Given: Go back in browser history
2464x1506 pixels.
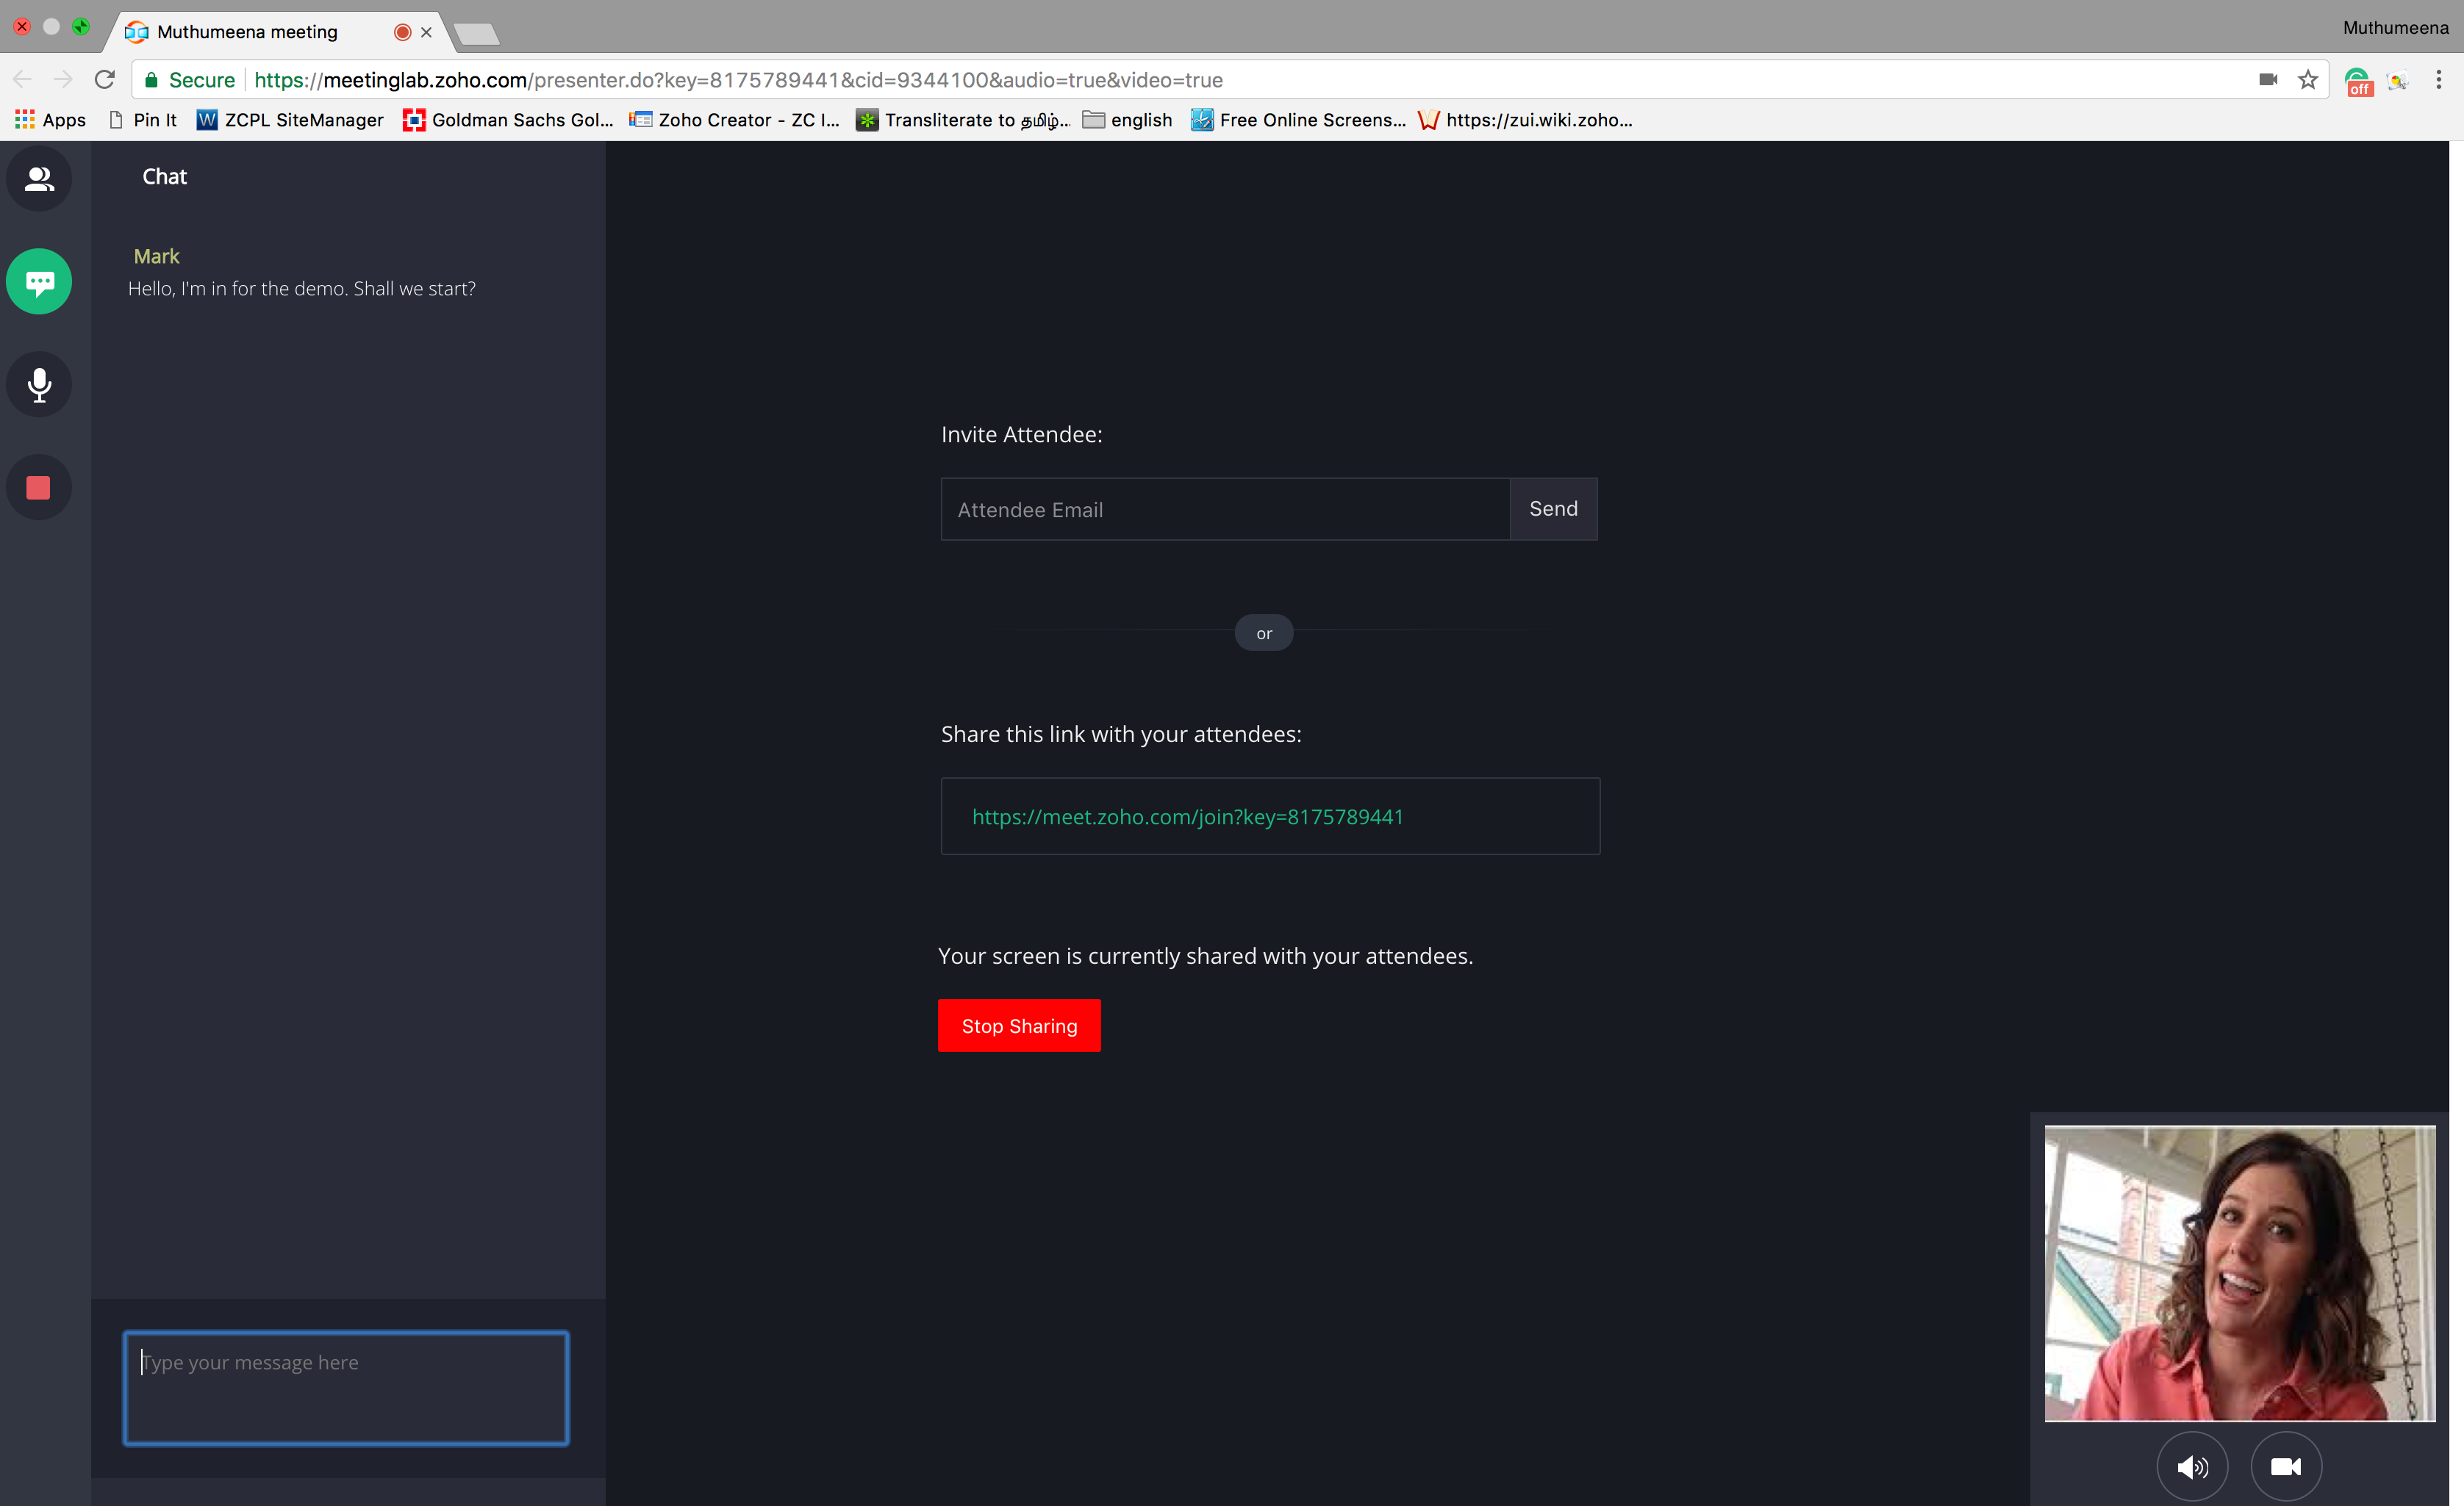Looking at the screenshot, I should (x=22, y=79).
